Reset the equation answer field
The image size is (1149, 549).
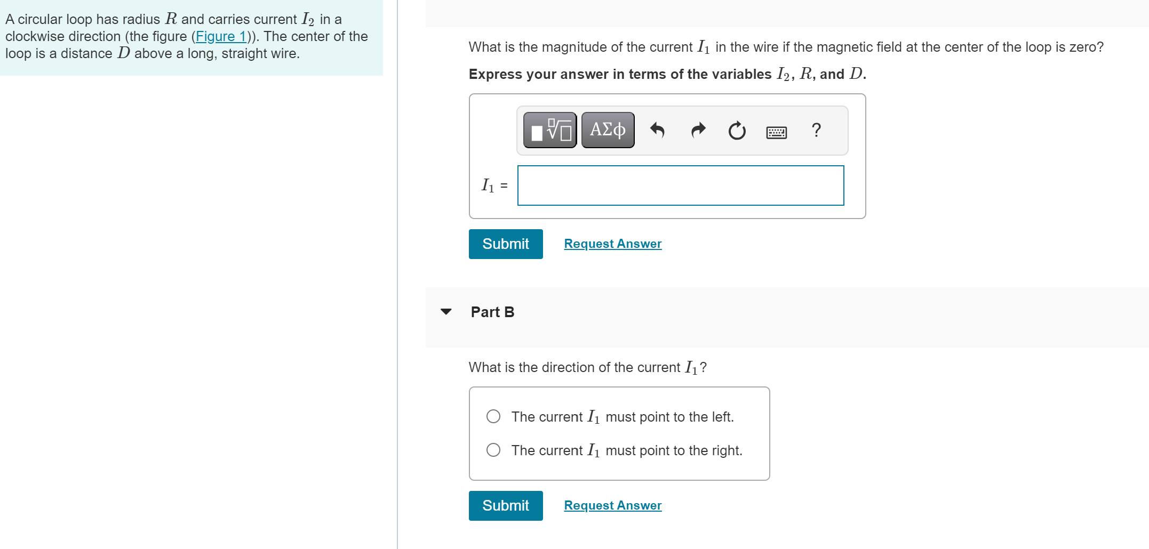click(x=737, y=131)
